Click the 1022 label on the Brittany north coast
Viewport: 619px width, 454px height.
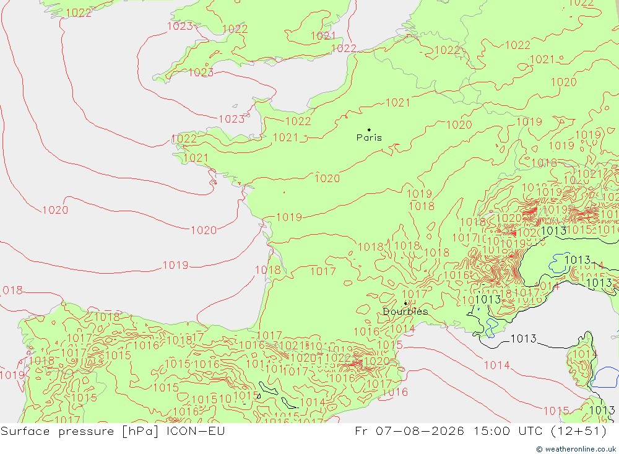184,139
